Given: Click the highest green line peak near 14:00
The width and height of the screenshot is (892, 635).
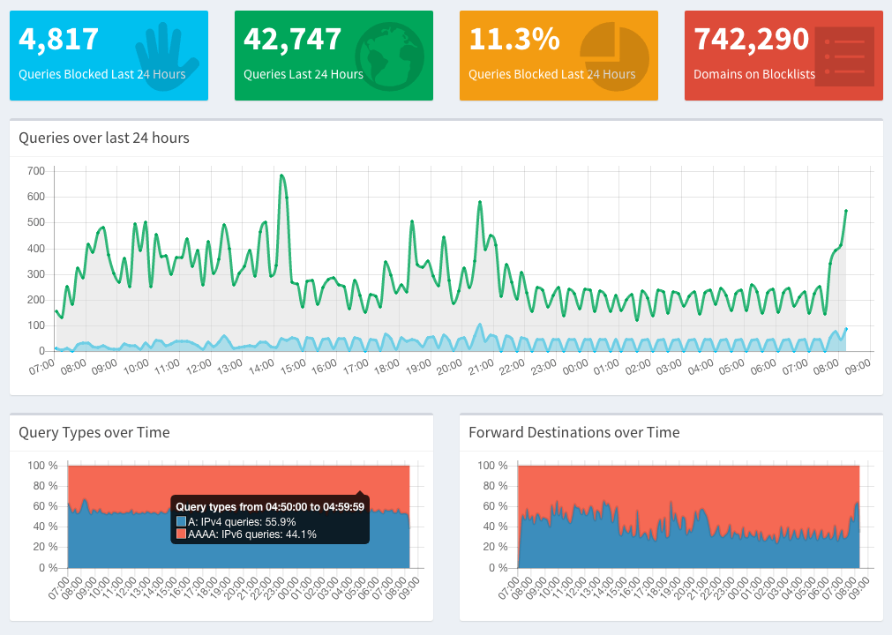Looking at the screenshot, I should [281, 176].
